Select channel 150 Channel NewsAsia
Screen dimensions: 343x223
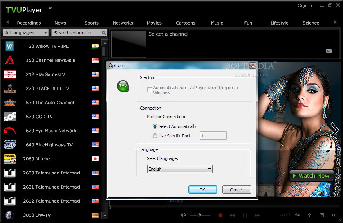point(52,60)
